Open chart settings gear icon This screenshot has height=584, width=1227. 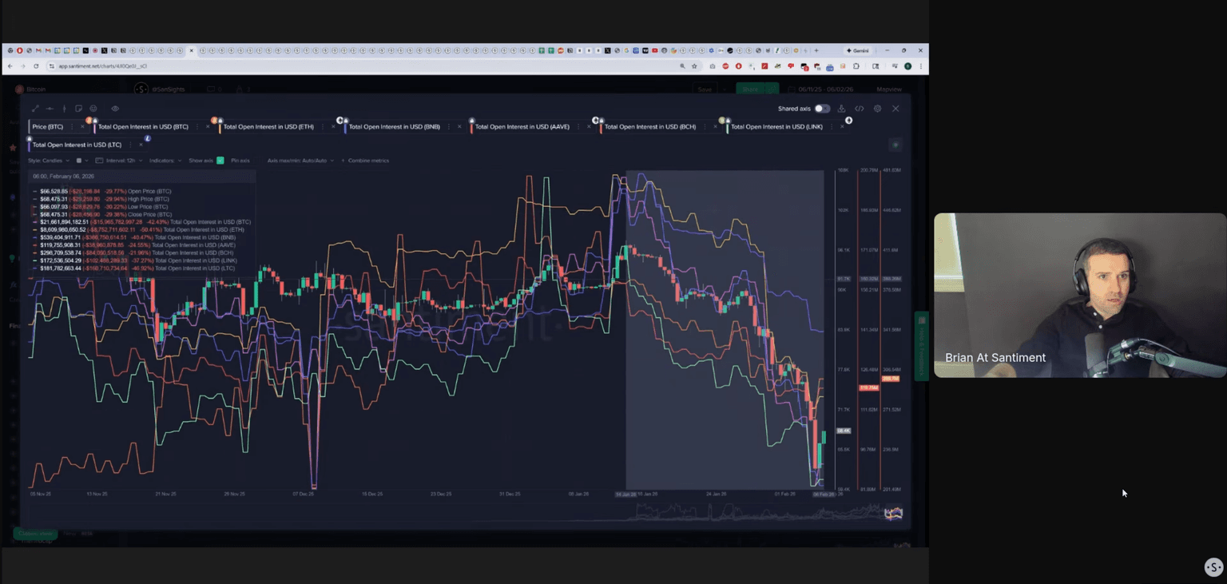pos(877,109)
